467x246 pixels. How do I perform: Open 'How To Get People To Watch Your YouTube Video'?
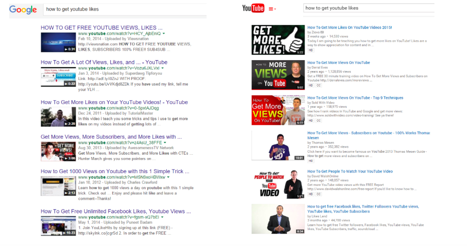pos(350,171)
